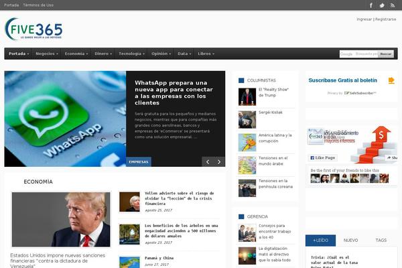Open the Facebook page icon in top bar
The width and height of the screenshot is (402, 268).
371,5
